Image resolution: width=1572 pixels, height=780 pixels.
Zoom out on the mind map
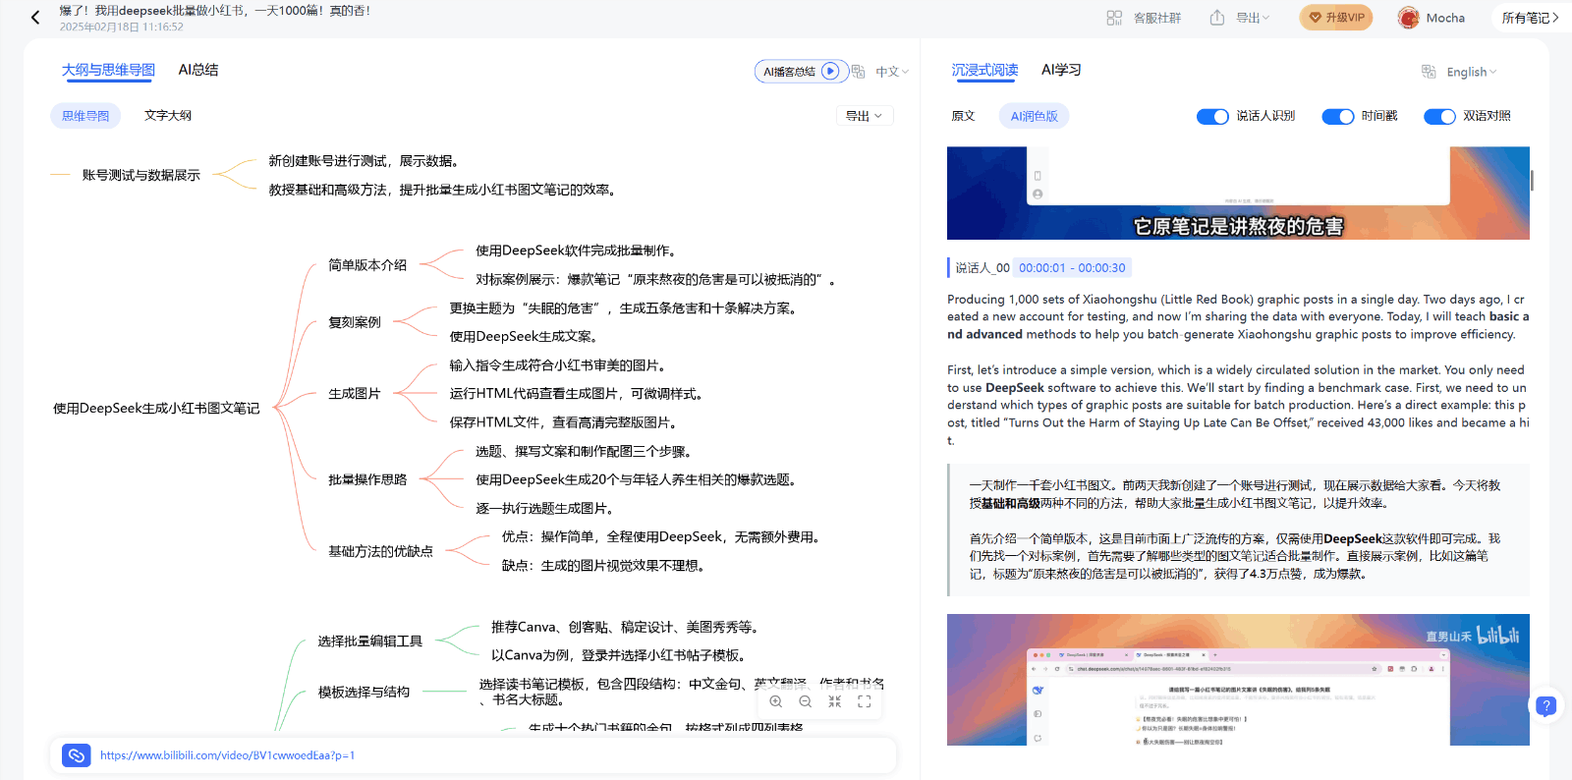(x=806, y=701)
